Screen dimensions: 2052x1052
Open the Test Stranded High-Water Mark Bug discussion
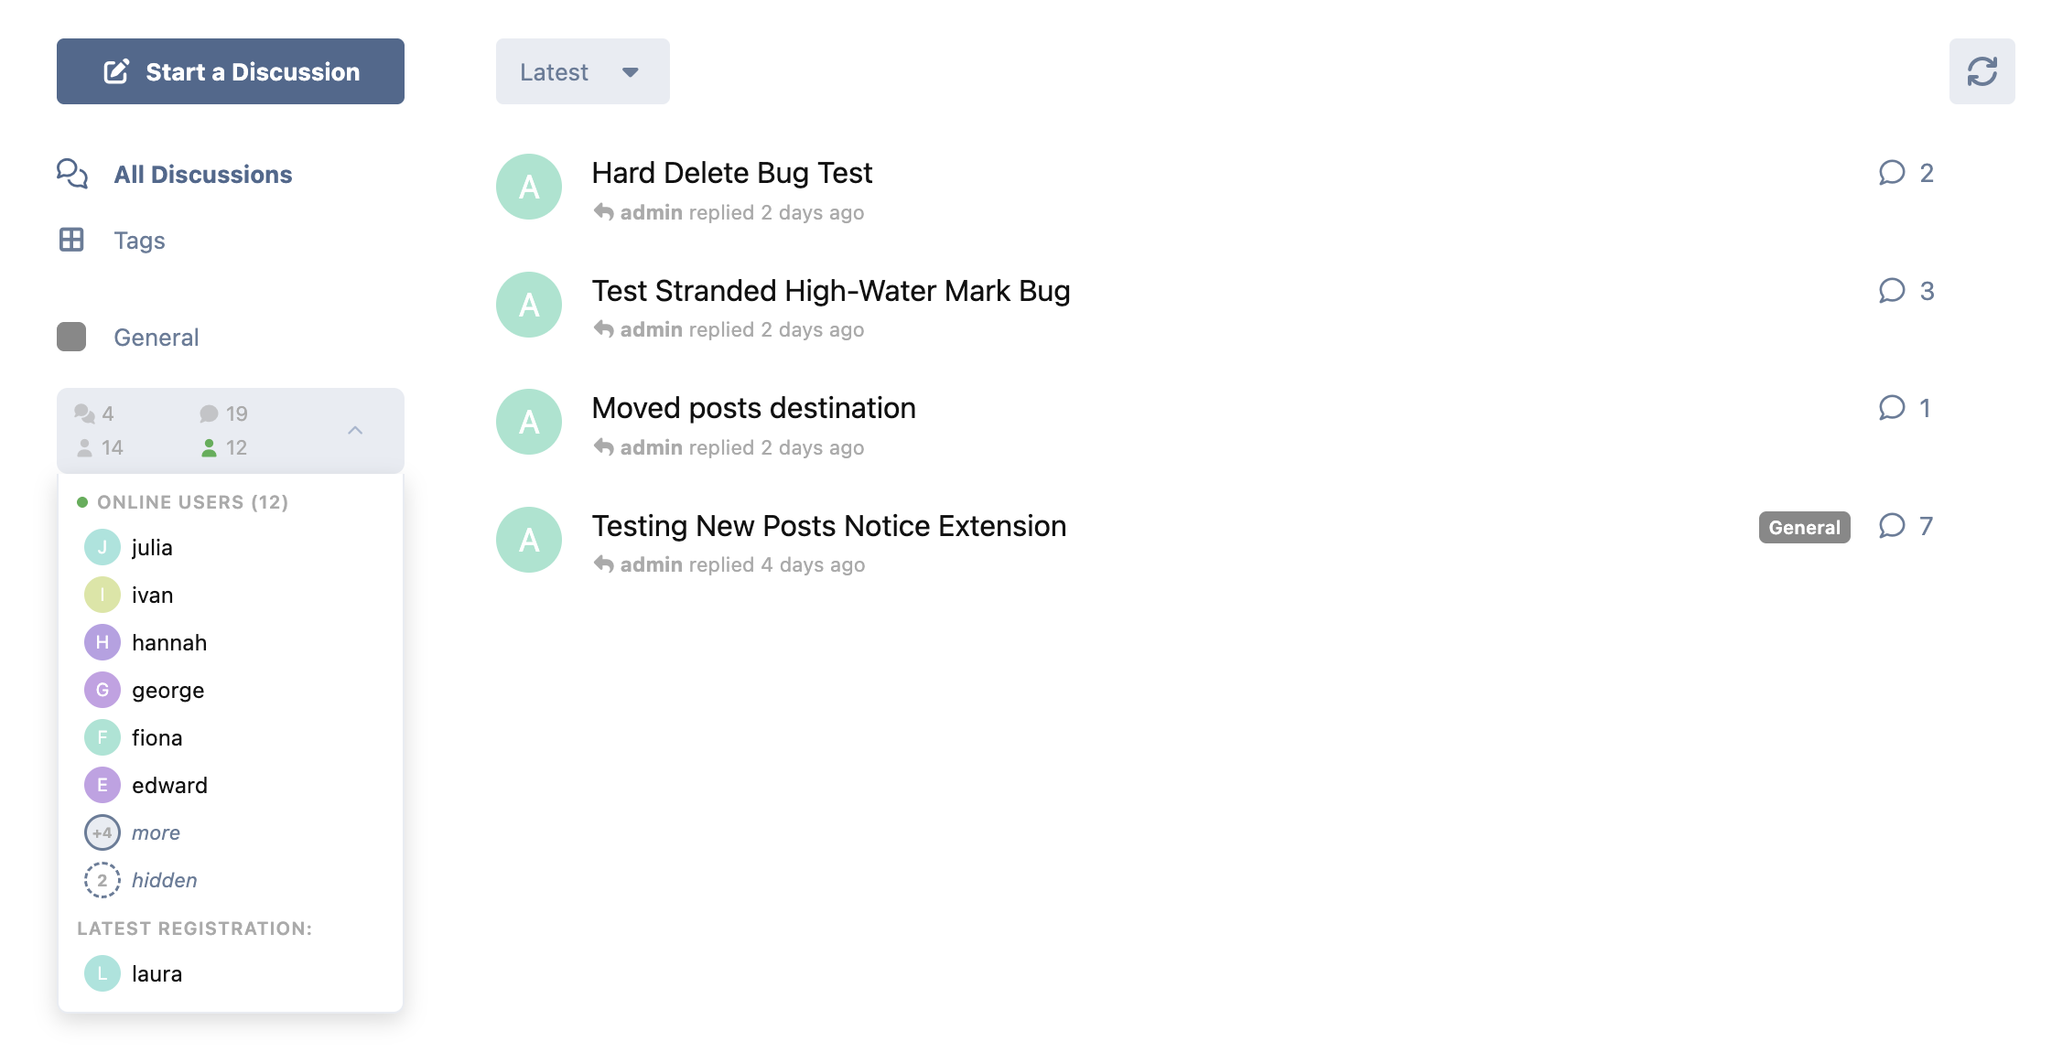pos(830,291)
